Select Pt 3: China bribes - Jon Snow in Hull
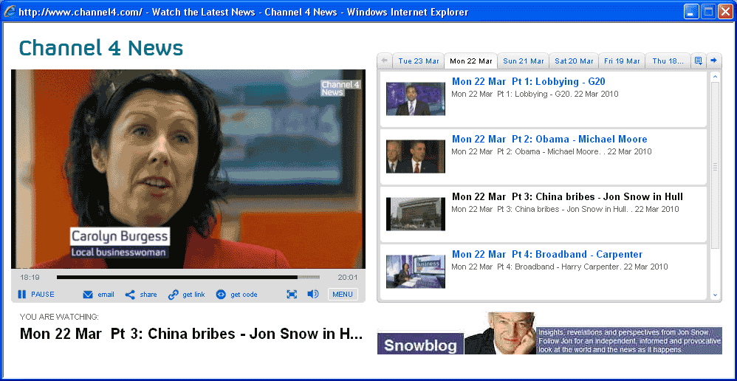The height and width of the screenshot is (381, 737). point(567,197)
